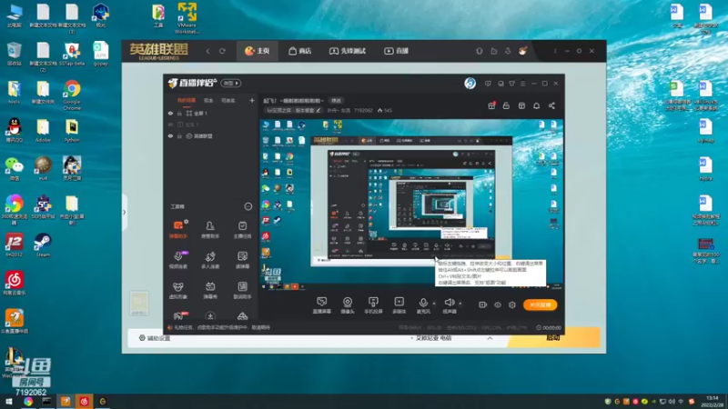The width and height of the screenshot is (728, 409).
Task: Open the stream settings gear icon
Action: 512,304
